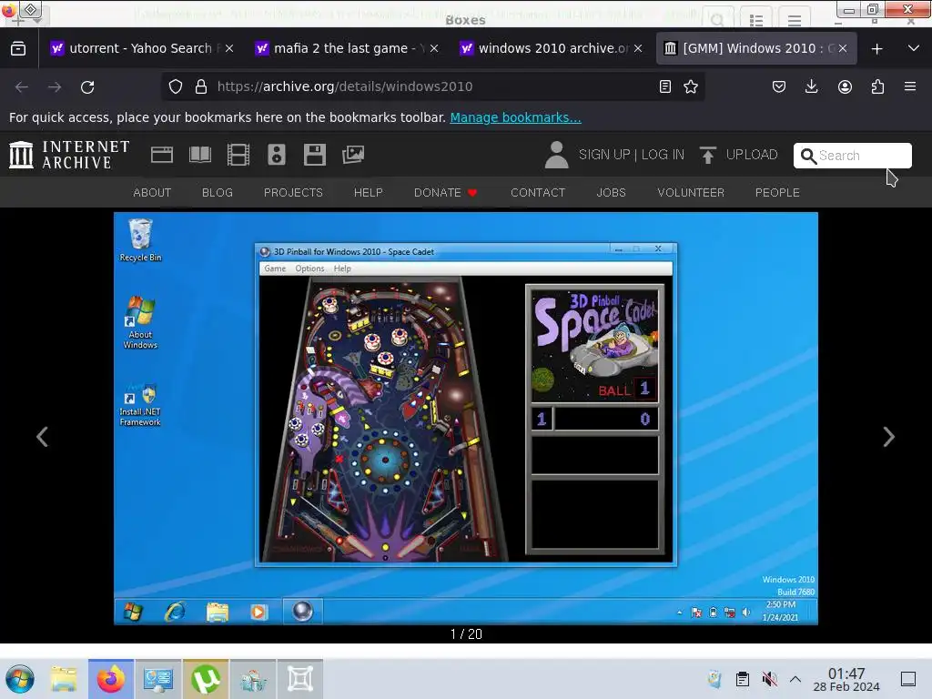932x699 pixels.
Task: Click LOG IN link
Action: pos(663,155)
